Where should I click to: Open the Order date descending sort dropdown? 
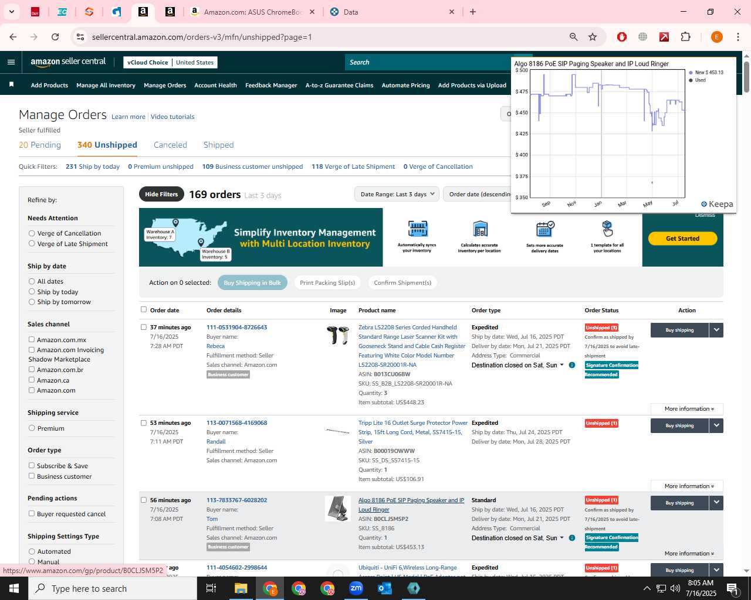479,194
